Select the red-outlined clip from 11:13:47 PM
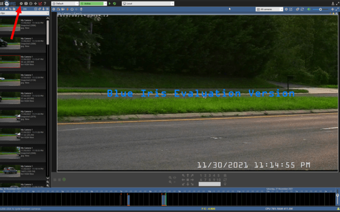Screen dimensions: 340x212 point(10,62)
